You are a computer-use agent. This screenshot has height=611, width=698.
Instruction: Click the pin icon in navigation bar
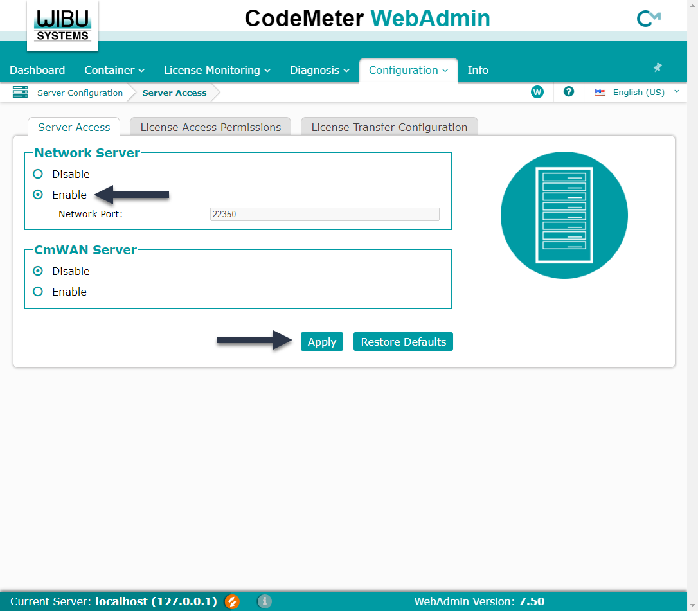[x=658, y=67]
